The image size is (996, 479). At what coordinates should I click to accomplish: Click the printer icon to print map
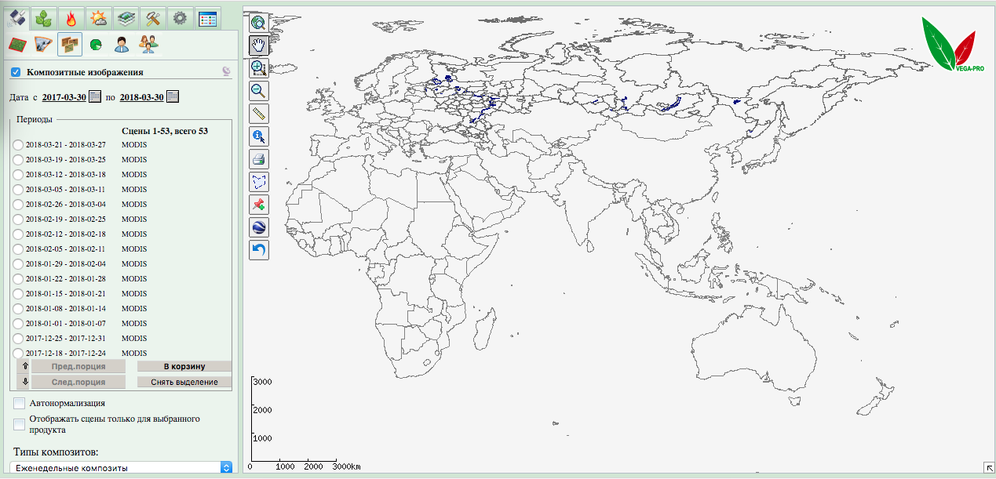[259, 159]
